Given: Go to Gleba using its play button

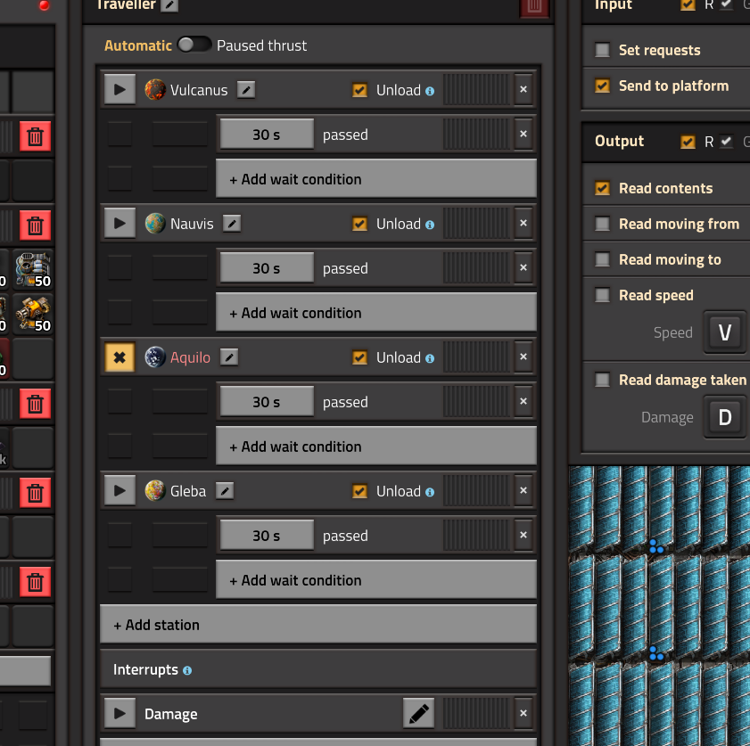Looking at the screenshot, I should 120,491.
